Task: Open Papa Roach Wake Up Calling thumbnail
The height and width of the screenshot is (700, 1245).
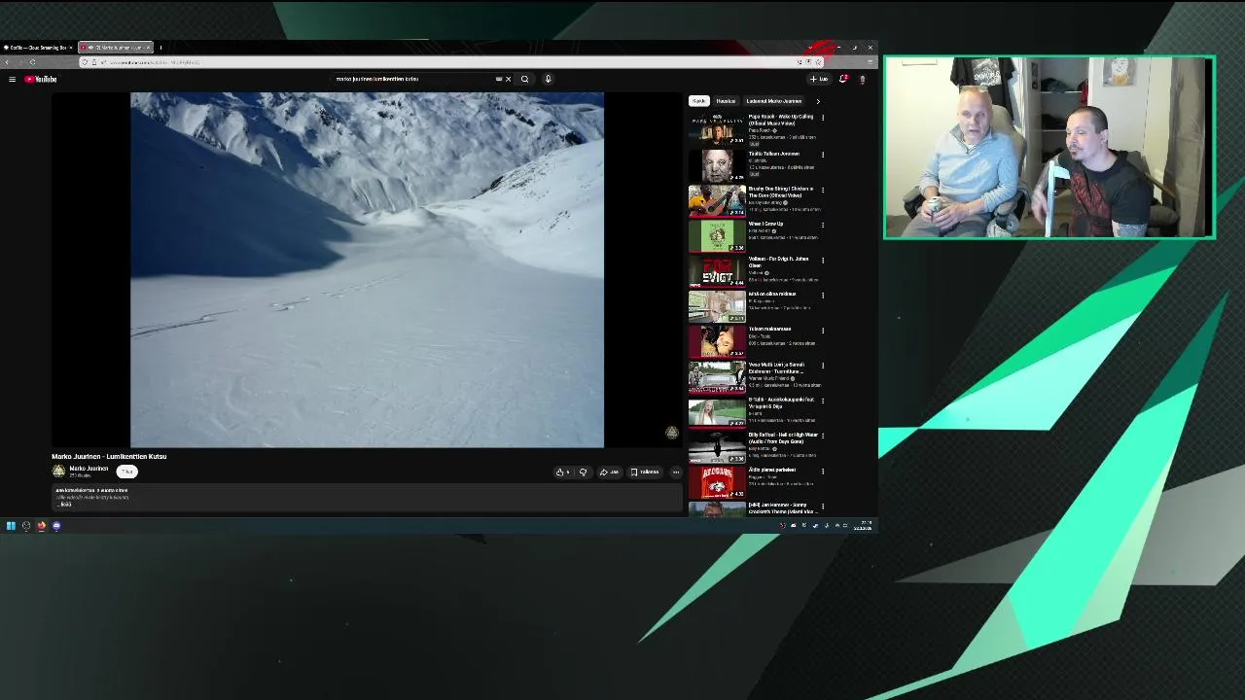Action: pyautogui.click(x=717, y=129)
